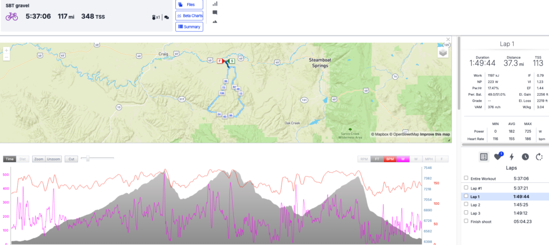Viewport: 549px width, 245px height.
Task: Select the Finish shoot checkbox
Action: coord(465,221)
